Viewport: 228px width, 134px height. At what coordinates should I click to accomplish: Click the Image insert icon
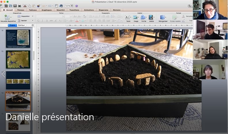pyautogui.click(x=135, y=18)
